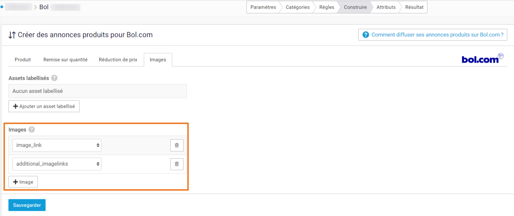Screen dimensions: 514x216
Task: Click the Images section label
Action: point(17,129)
